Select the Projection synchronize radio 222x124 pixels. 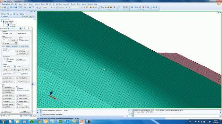coord(7,59)
